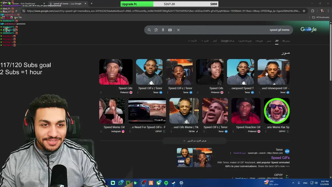The width and height of the screenshot is (332, 187).
Task: Open three-dot menu for Speed Reaction Gif
Action: coord(233,131)
